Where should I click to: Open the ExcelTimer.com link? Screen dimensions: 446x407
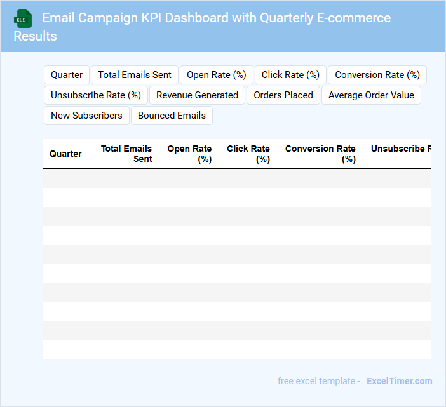[399, 381]
